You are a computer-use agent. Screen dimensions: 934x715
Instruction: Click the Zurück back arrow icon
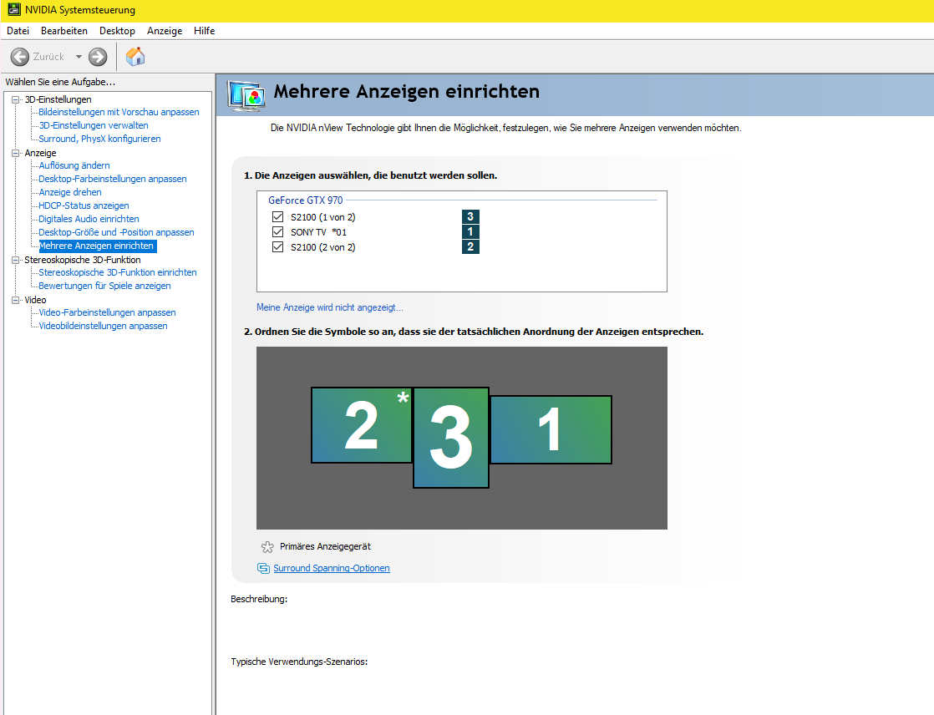[x=20, y=57]
